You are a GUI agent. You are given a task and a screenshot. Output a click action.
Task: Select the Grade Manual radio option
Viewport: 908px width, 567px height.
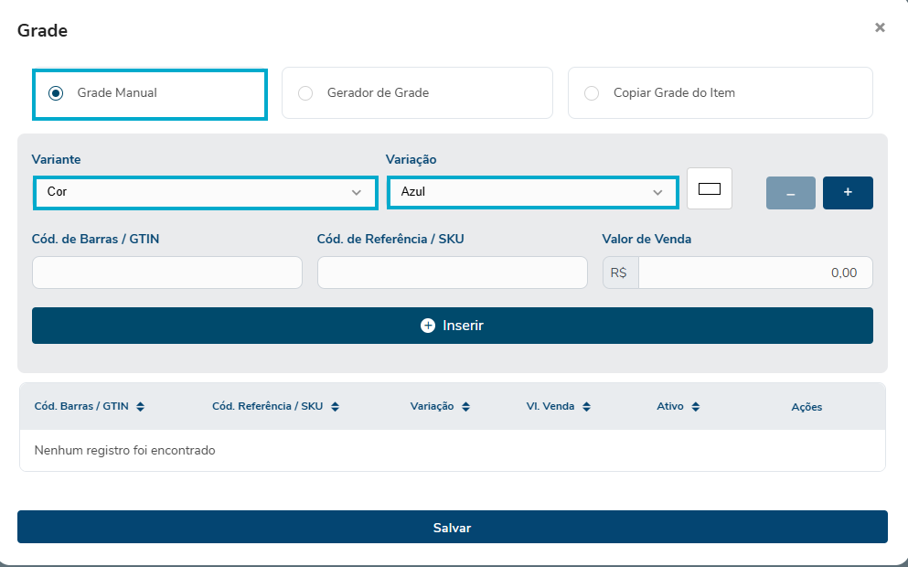pyautogui.click(x=56, y=93)
